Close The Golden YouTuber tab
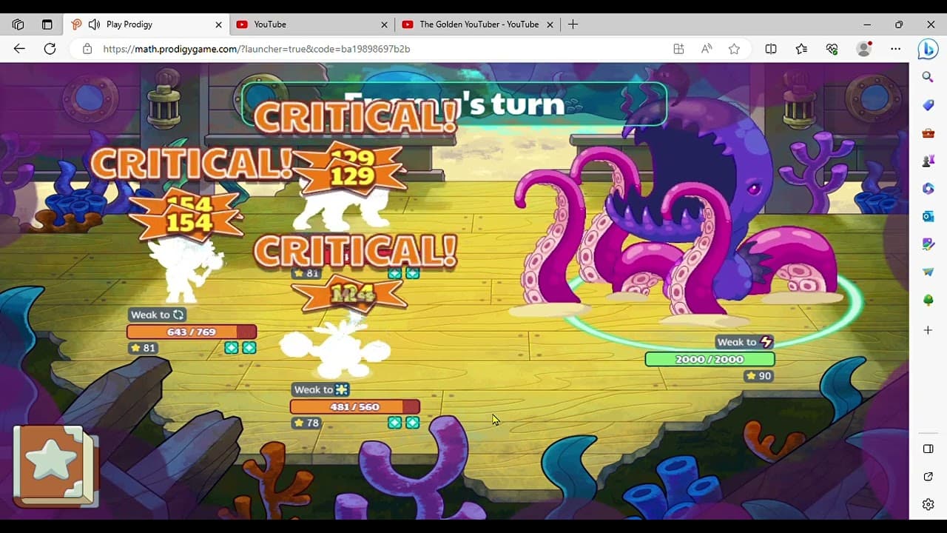 pos(550,24)
